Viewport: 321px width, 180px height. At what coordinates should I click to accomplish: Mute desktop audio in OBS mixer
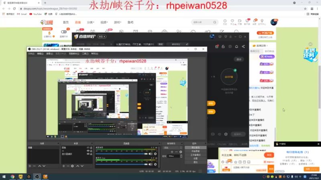point(150,154)
